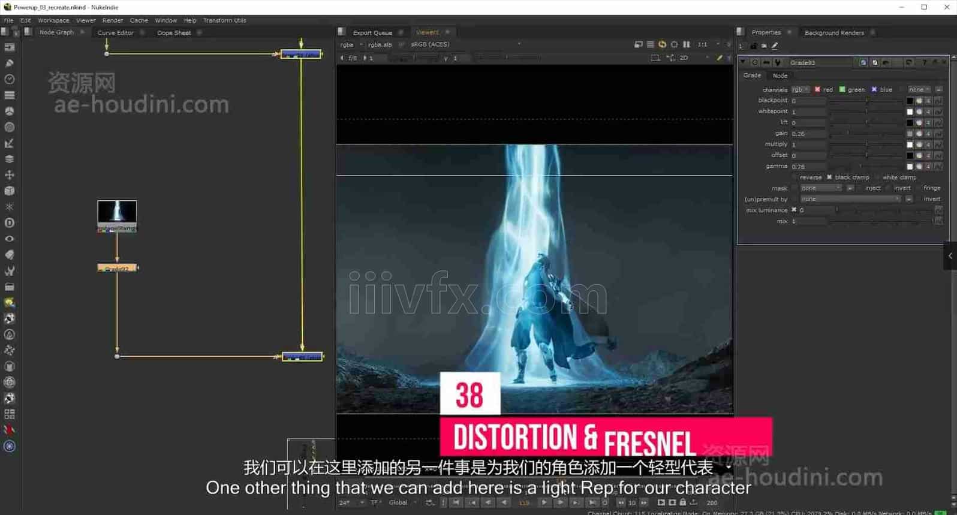The height and width of the screenshot is (515, 957).
Task: Open the Transform Utils menu
Action: tap(224, 20)
